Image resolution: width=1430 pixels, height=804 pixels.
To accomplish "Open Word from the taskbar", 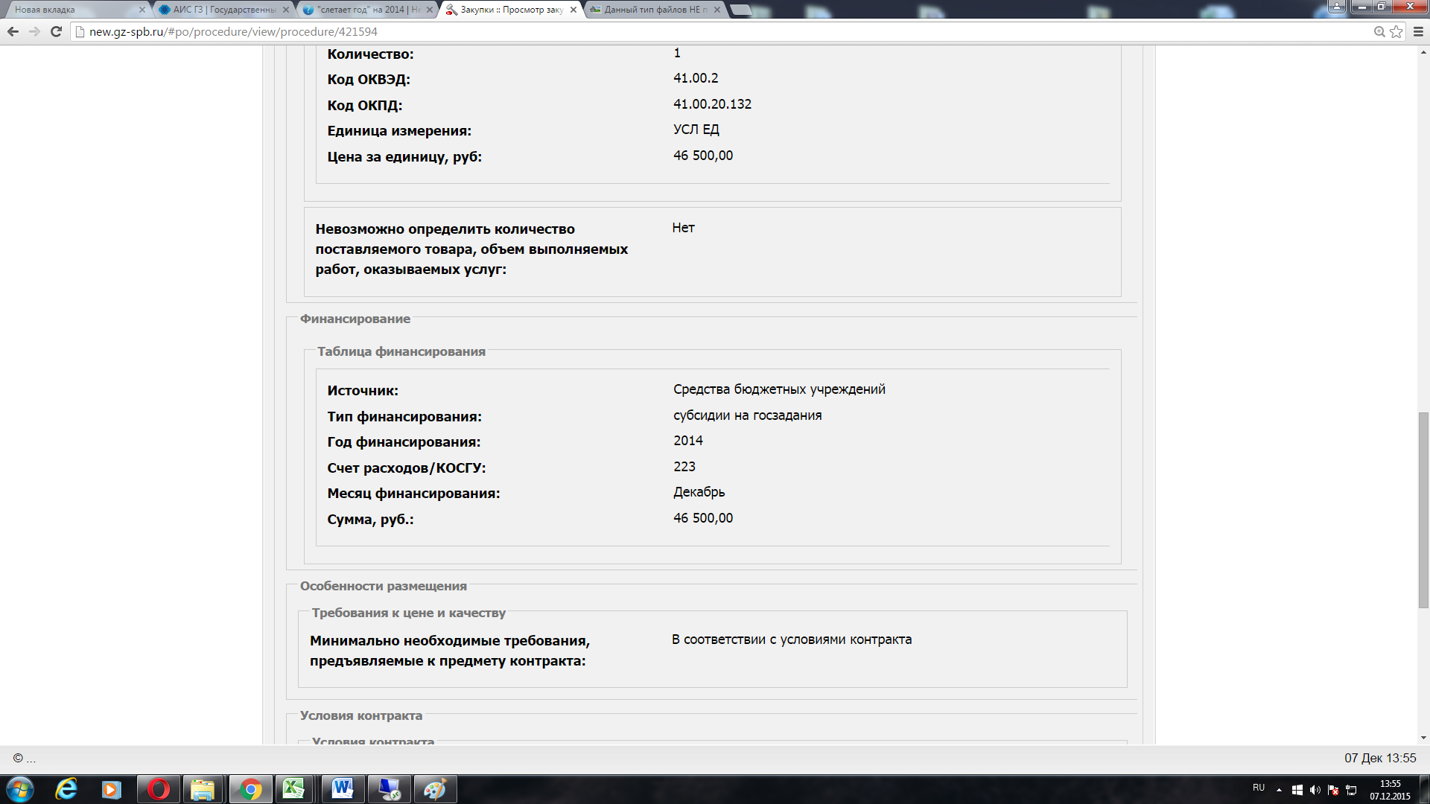I will pyautogui.click(x=343, y=789).
